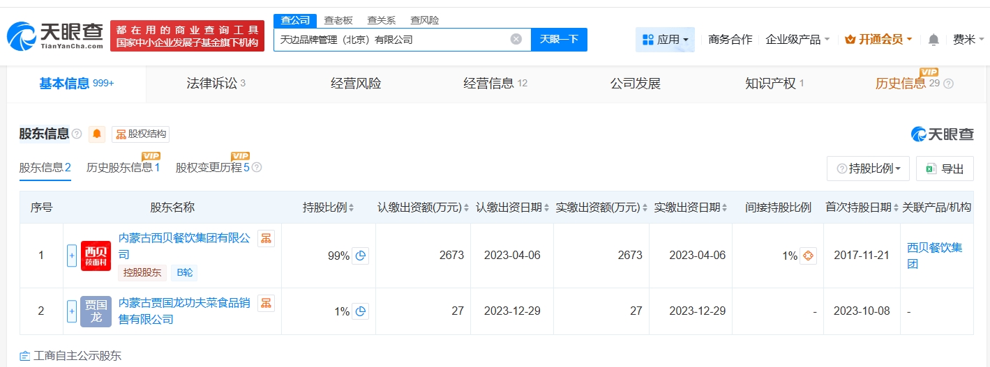Image resolution: width=990 pixels, height=367 pixels.
Task: Show 1% shareholding pie chart icon
Action: [360, 311]
